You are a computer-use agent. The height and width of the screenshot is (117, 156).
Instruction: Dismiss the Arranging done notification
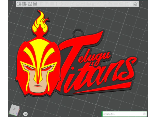[x=144, y=114]
